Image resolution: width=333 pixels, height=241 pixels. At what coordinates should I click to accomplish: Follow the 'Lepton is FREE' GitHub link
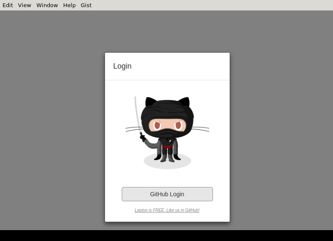pos(167,210)
